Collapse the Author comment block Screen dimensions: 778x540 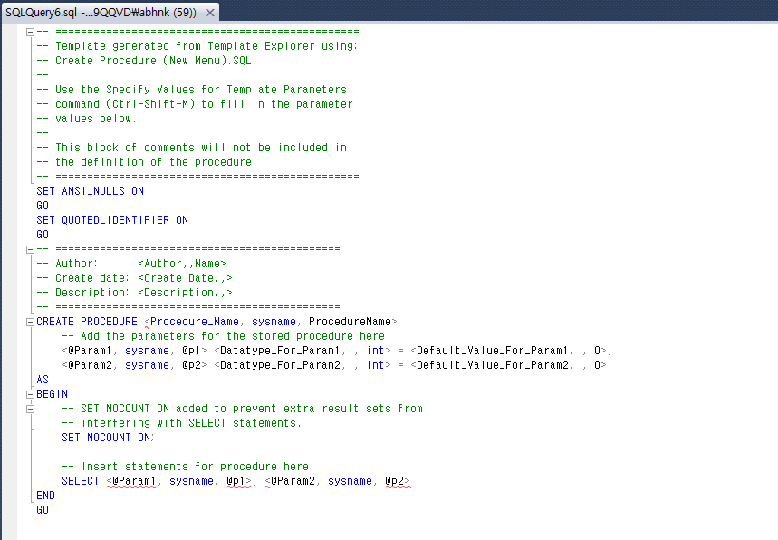pos(31,249)
